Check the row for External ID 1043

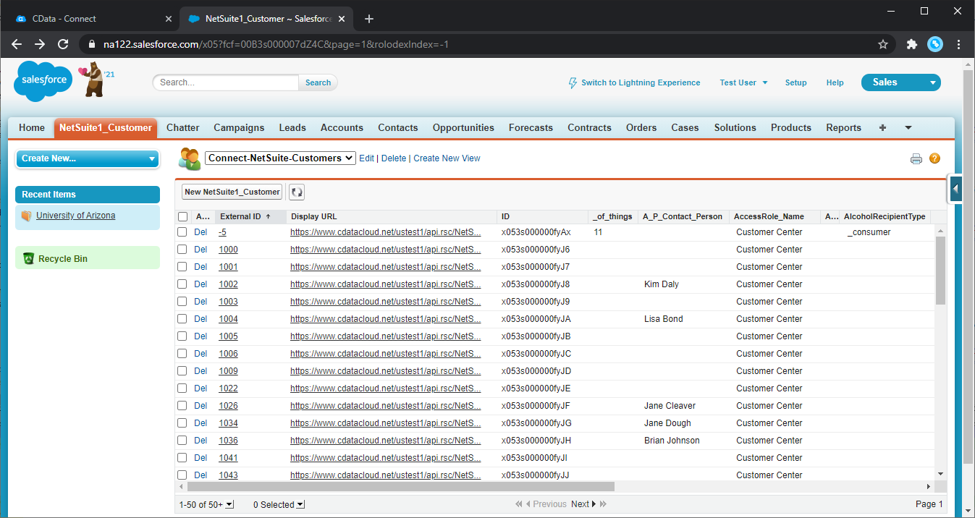pyautogui.click(x=182, y=475)
